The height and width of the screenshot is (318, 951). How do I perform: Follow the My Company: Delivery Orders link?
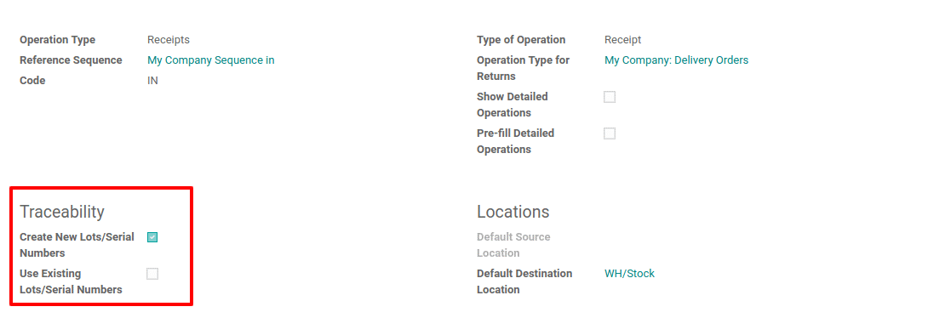point(676,60)
